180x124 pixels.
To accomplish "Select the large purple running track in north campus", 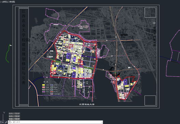I will pos(68,56).
